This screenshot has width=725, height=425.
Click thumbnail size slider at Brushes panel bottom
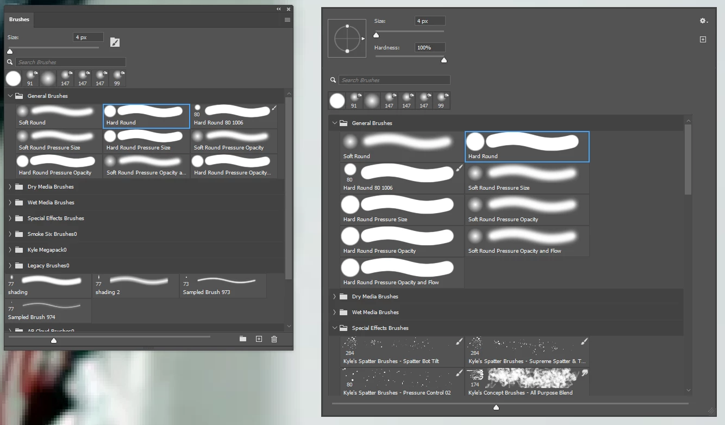[53, 340]
